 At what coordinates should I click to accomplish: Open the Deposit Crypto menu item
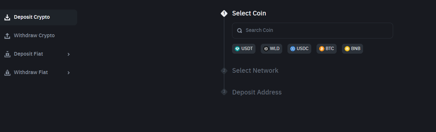pos(32,17)
